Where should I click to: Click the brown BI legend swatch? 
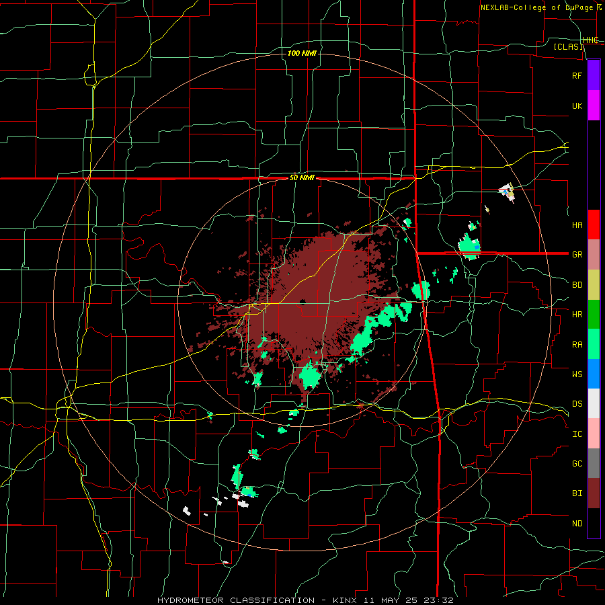point(594,493)
